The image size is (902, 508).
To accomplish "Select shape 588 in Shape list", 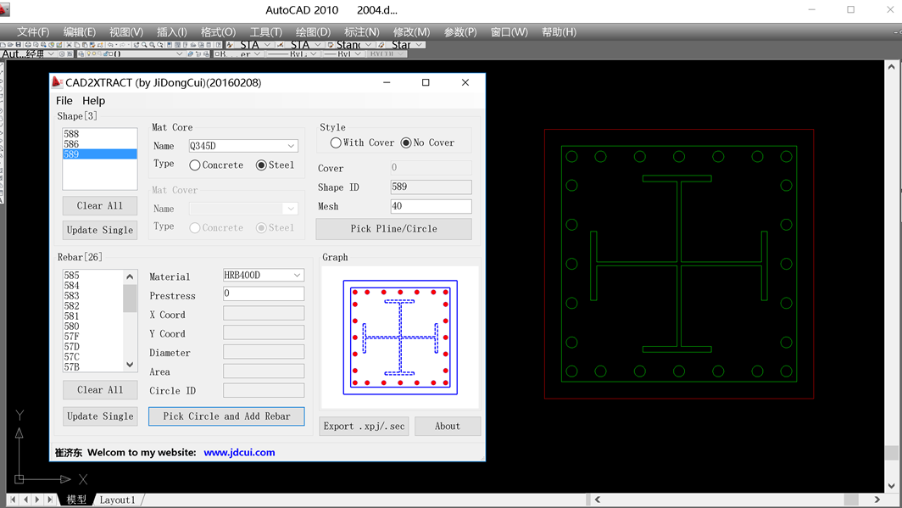I will pyautogui.click(x=99, y=133).
